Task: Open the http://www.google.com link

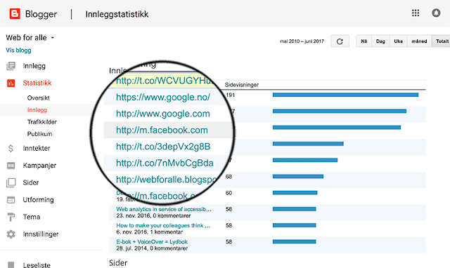Action: tap(163, 114)
